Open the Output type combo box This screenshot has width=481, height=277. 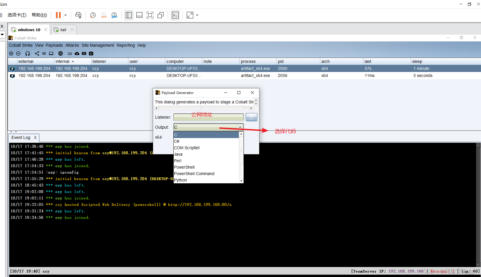pyautogui.click(x=208, y=127)
